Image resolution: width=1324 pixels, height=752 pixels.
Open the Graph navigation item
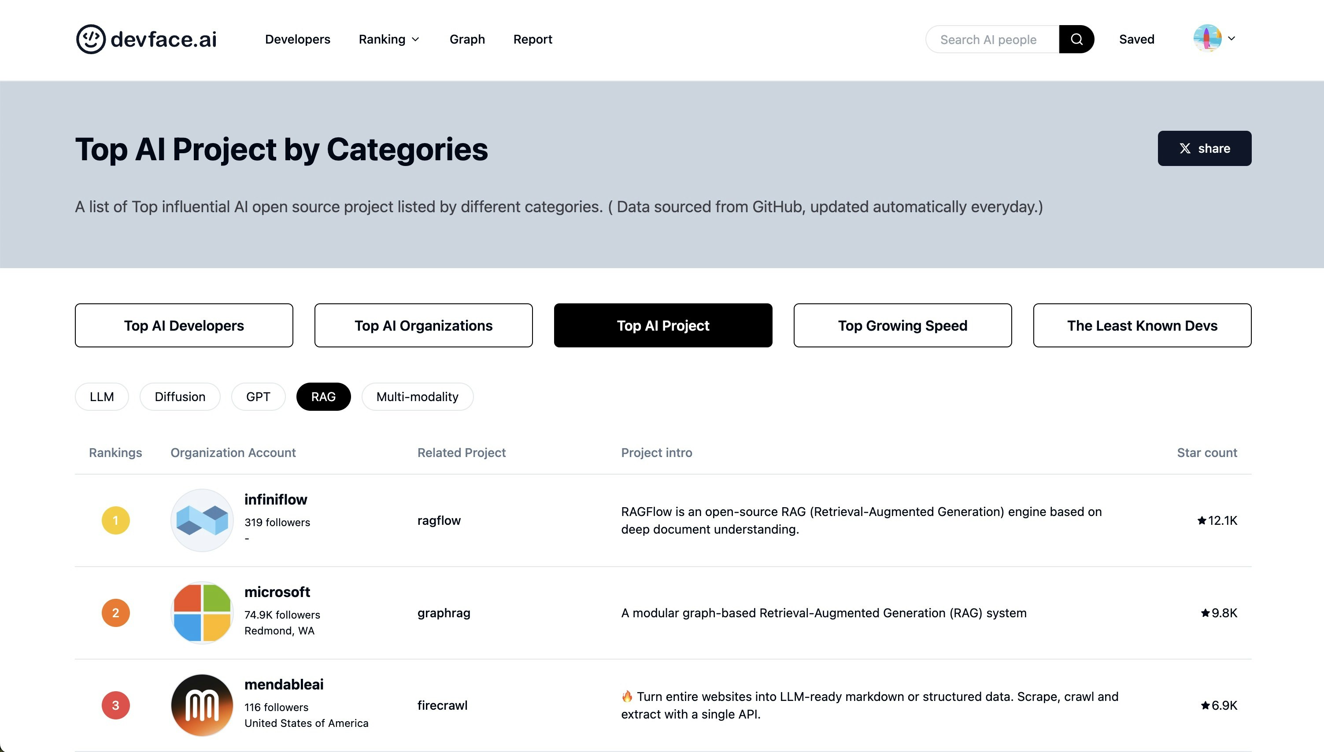point(467,39)
